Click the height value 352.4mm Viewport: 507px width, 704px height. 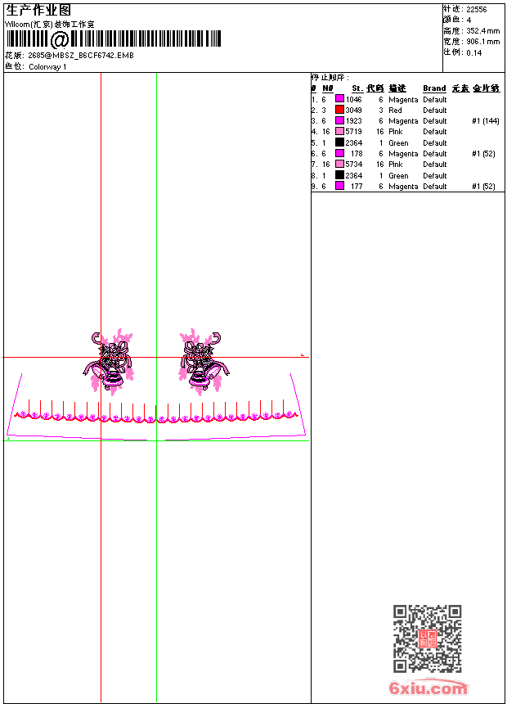[482, 31]
